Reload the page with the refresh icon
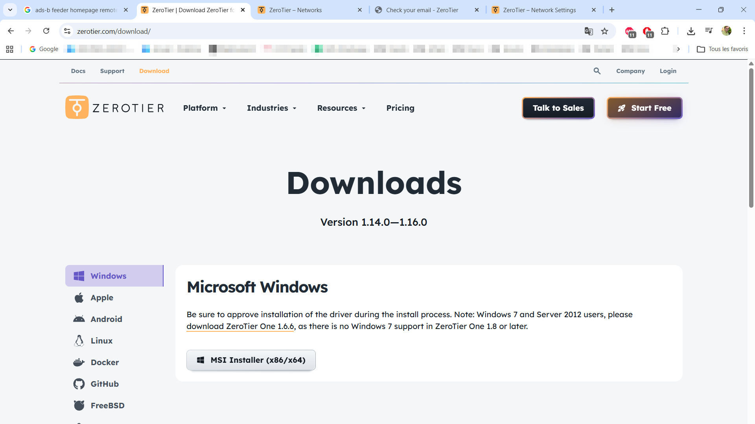 click(46, 31)
